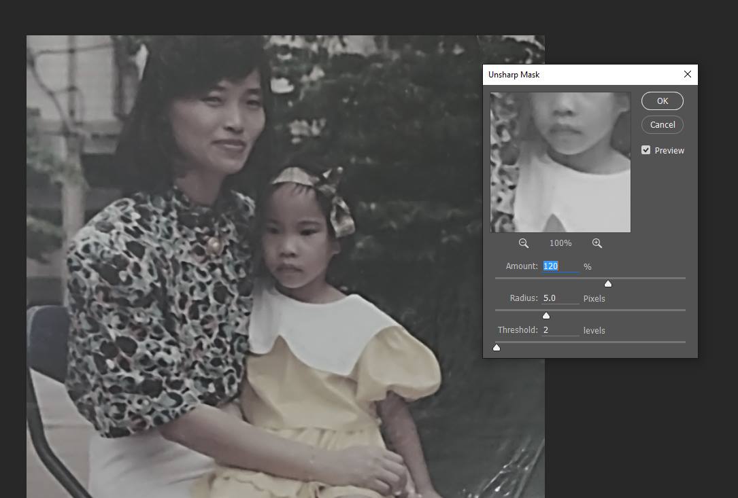This screenshot has height=498, width=738.
Task: Click the Amount value field
Action: (560, 266)
